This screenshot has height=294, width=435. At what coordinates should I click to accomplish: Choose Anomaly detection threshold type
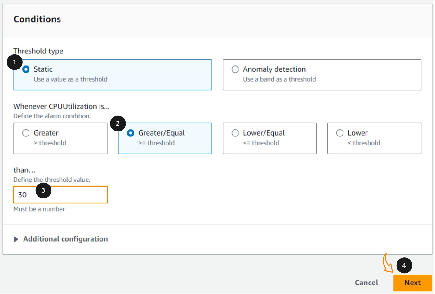point(235,69)
